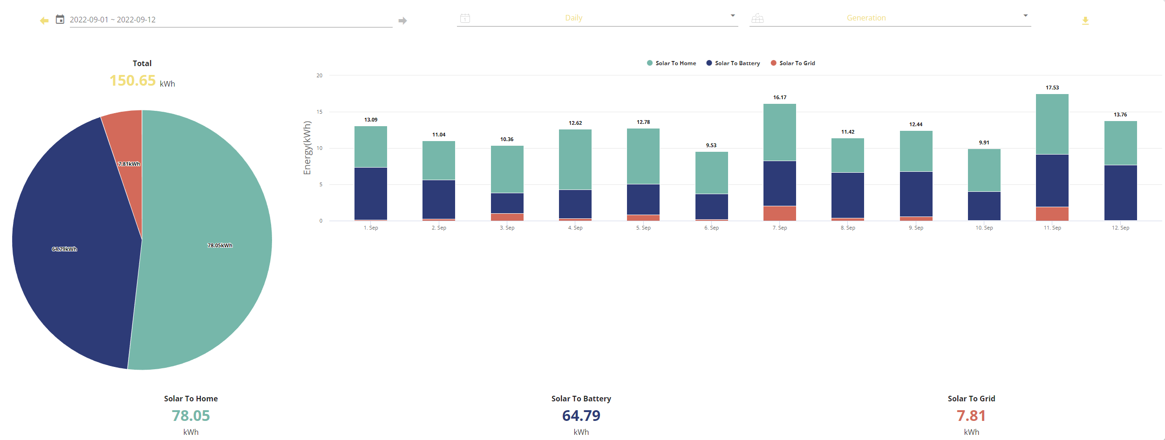The height and width of the screenshot is (440, 1165).
Task: Click the 13.09 bar total label
Action: (371, 120)
